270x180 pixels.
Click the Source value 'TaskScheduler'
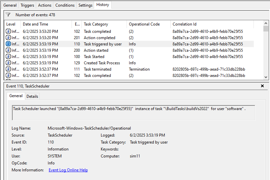(60, 135)
